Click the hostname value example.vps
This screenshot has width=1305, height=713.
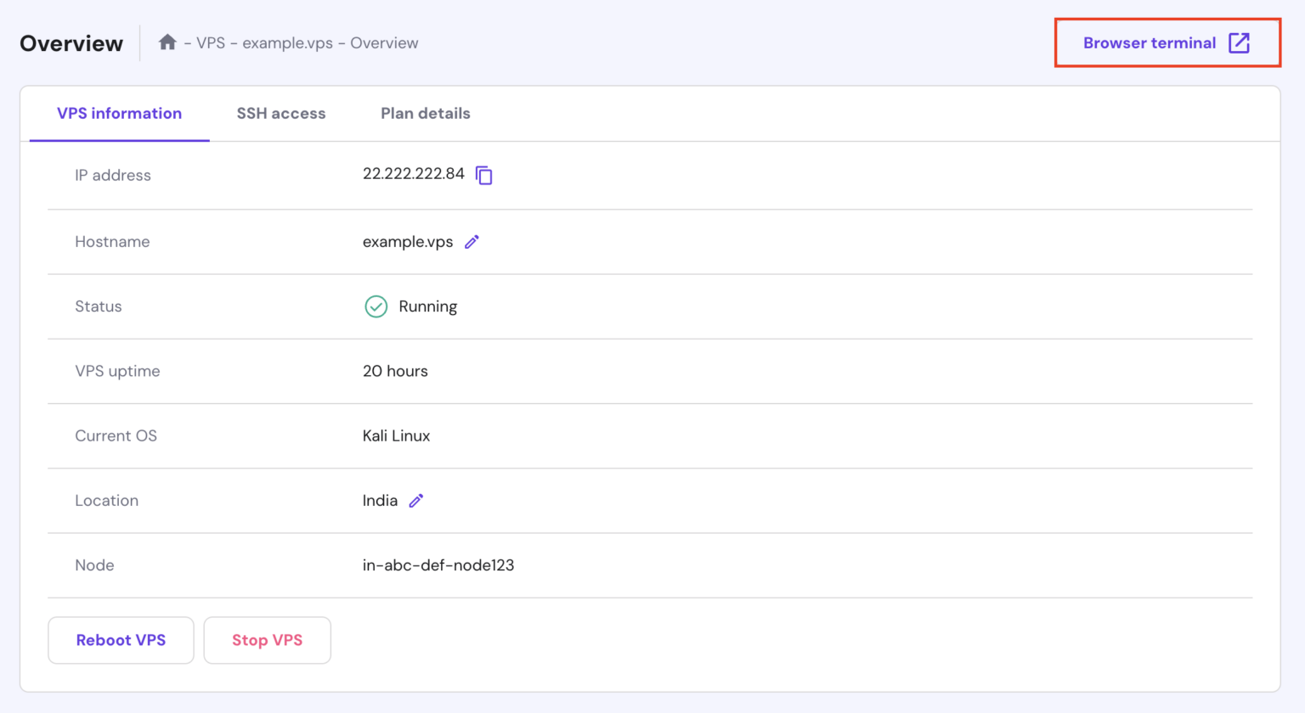tap(408, 242)
